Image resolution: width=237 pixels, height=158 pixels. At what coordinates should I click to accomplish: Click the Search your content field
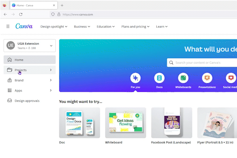pos(202,62)
